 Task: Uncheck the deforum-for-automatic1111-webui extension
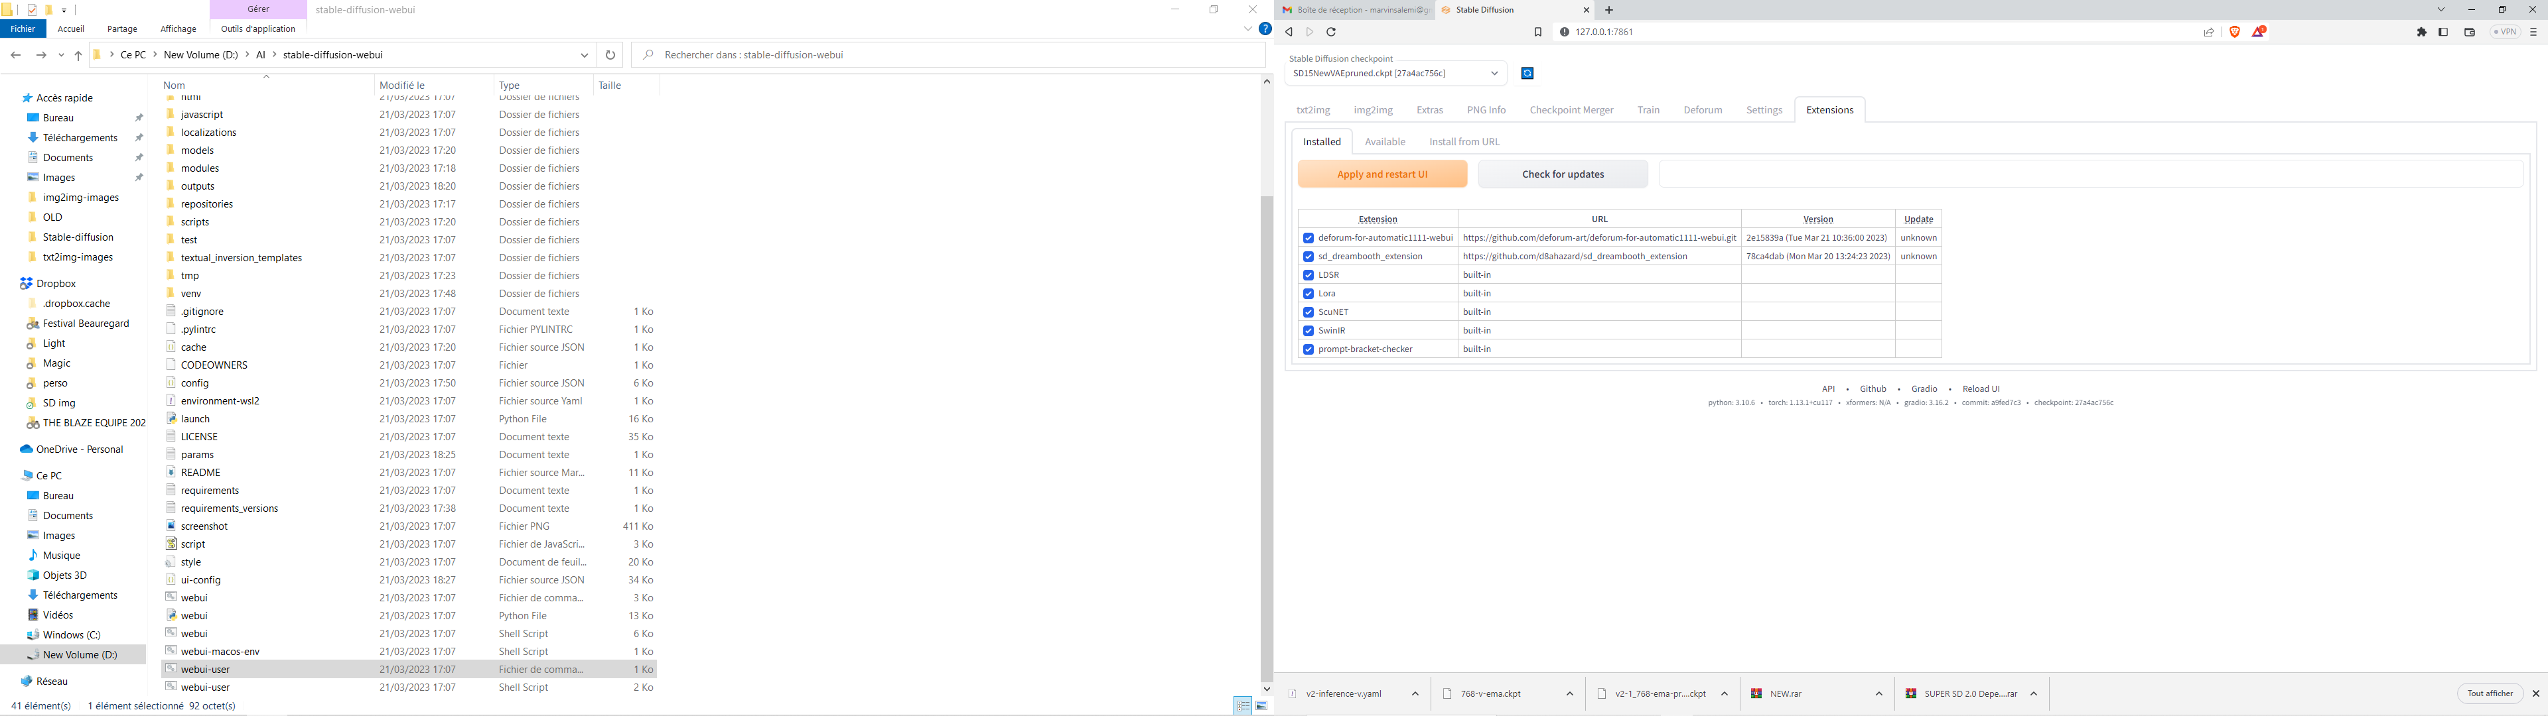point(1309,239)
